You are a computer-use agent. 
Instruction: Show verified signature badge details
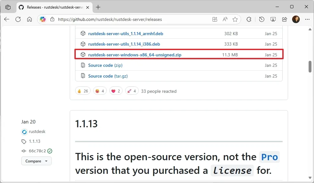[x=50, y=151]
